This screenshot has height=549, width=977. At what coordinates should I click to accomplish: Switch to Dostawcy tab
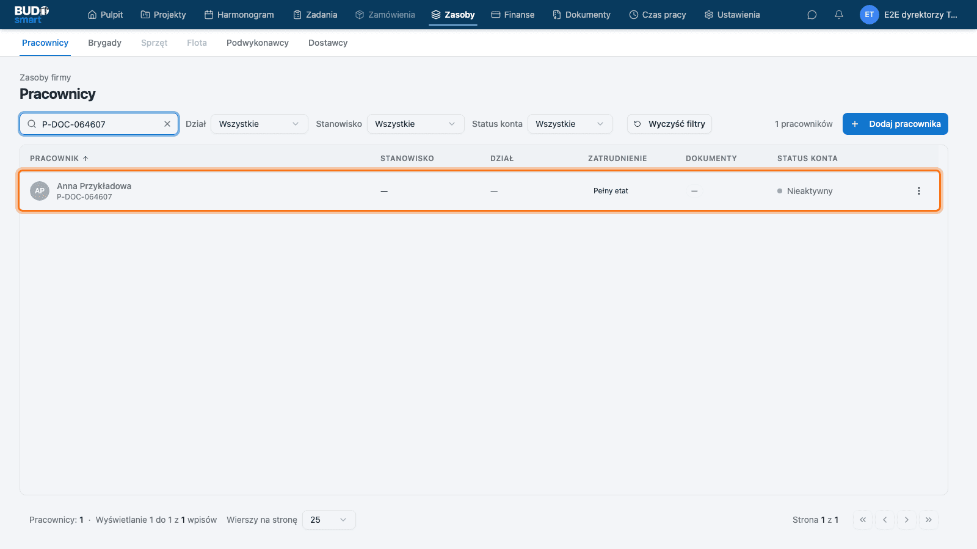pyautogui.click(x=328, y=43)
